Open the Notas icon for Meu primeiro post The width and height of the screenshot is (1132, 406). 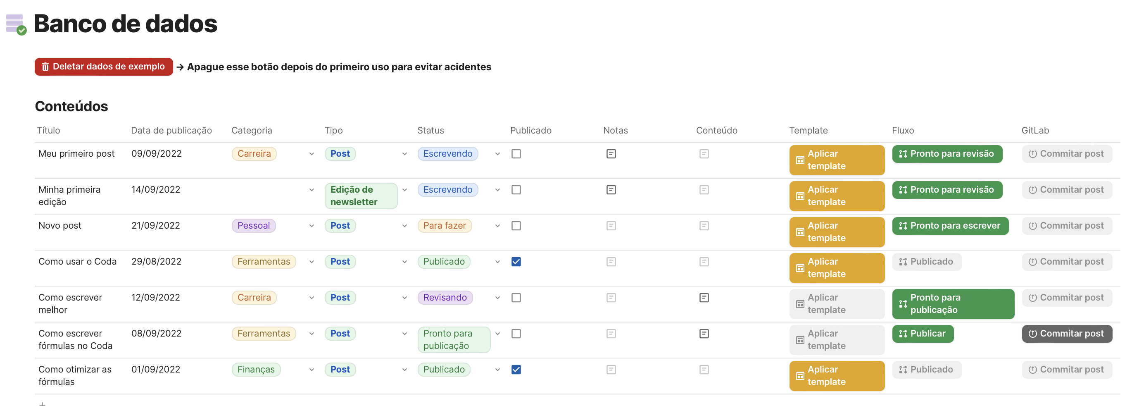611,153
